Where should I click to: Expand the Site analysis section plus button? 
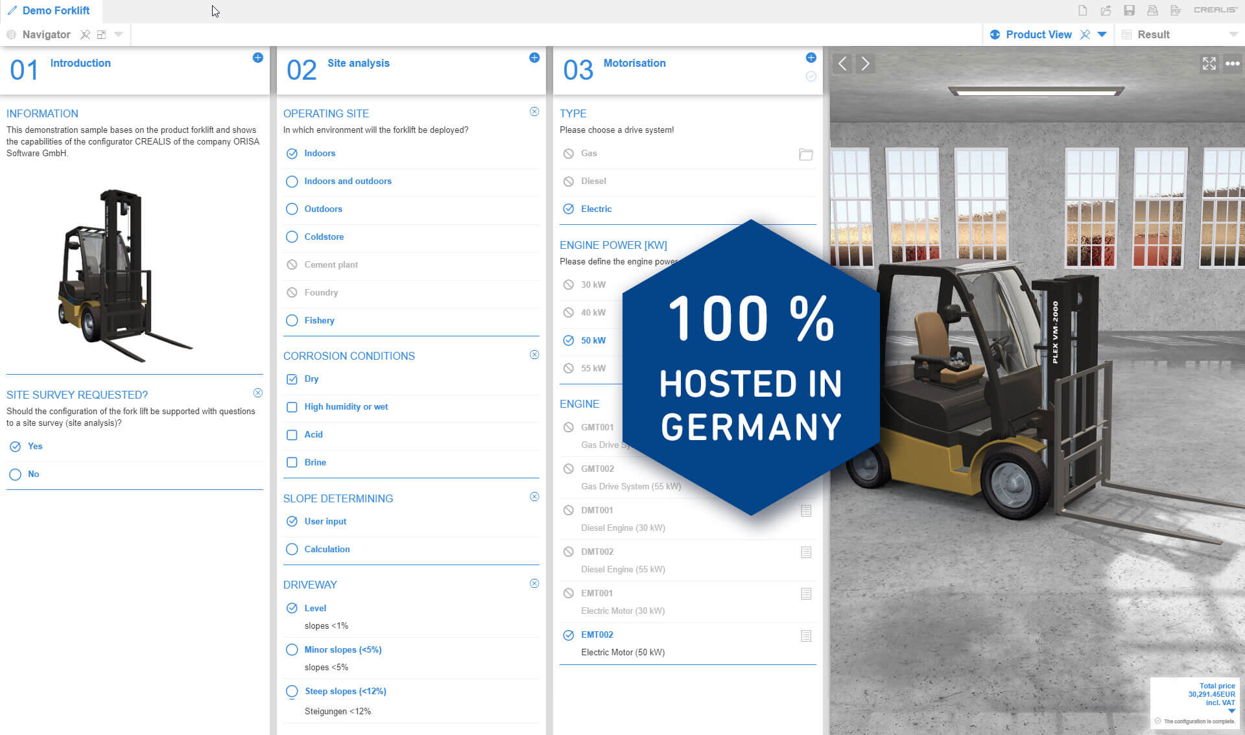click(534, 58)
